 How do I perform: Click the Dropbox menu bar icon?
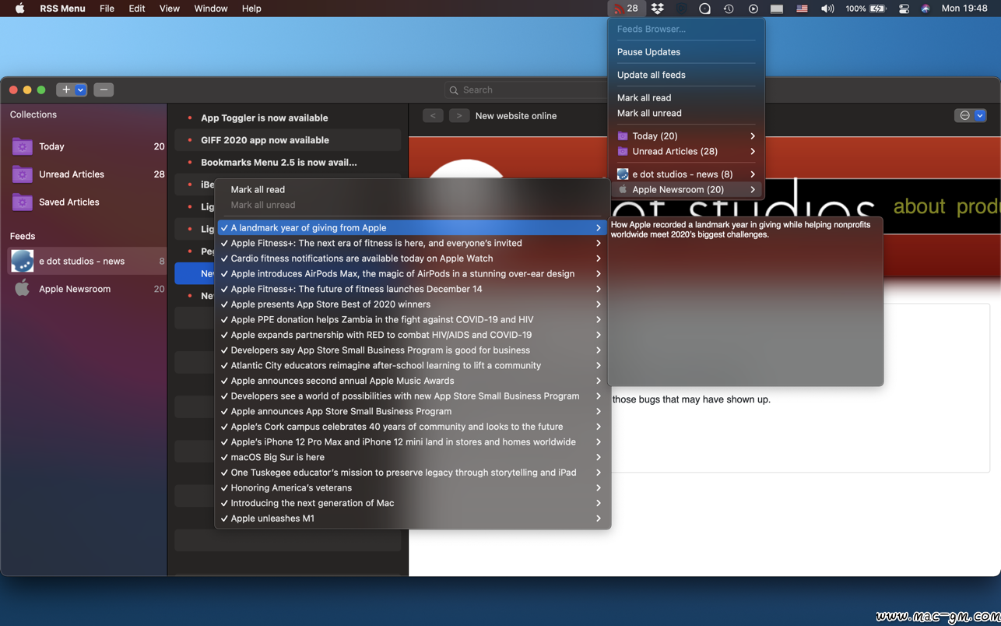point(658,9)
